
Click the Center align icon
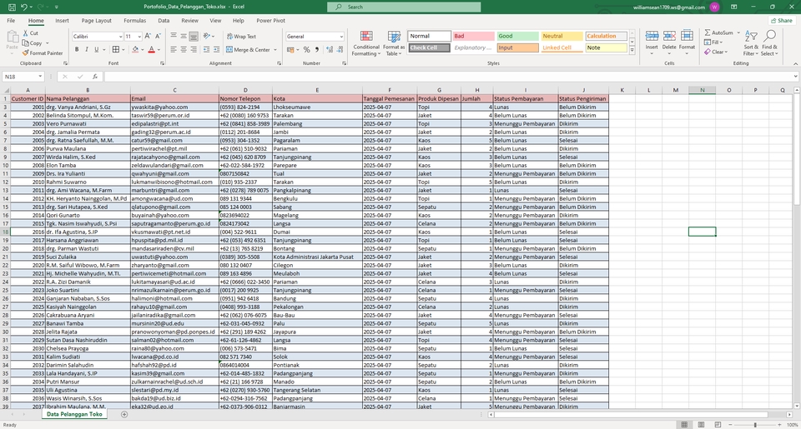pos(184,49)
